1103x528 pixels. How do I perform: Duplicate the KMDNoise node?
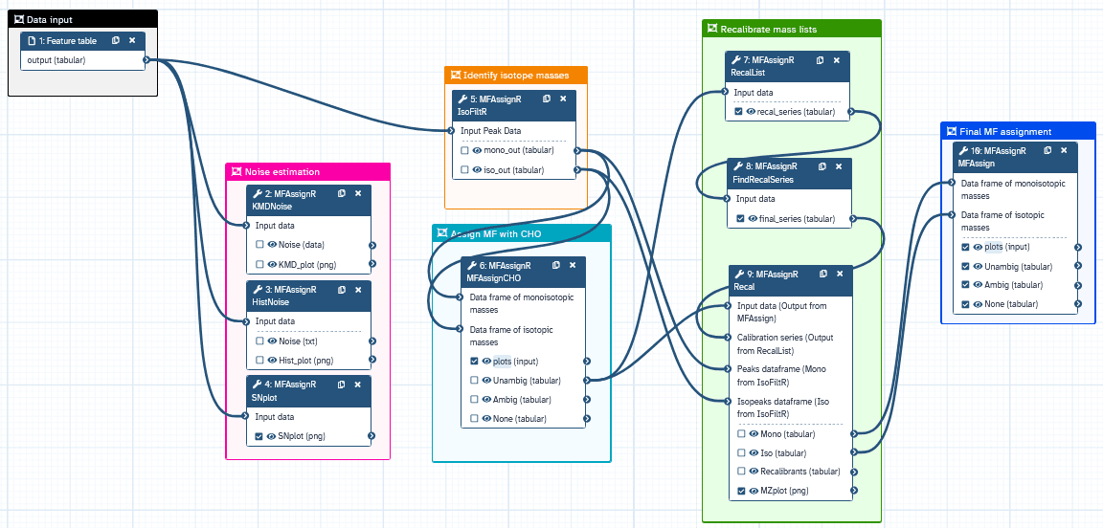coord(342,193)
